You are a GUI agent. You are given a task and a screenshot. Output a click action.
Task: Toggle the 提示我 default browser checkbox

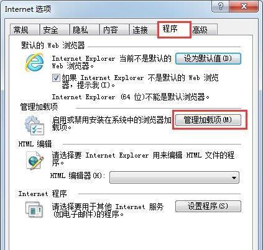click(56, 78)
